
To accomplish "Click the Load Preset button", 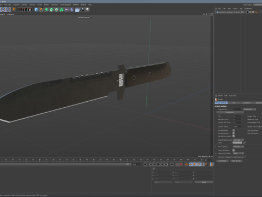I will (222, 161).
